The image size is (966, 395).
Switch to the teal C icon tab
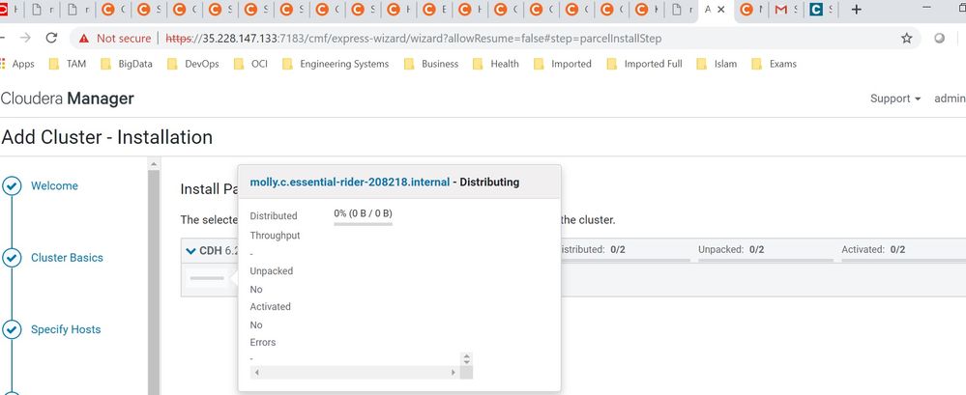point(820,10)
